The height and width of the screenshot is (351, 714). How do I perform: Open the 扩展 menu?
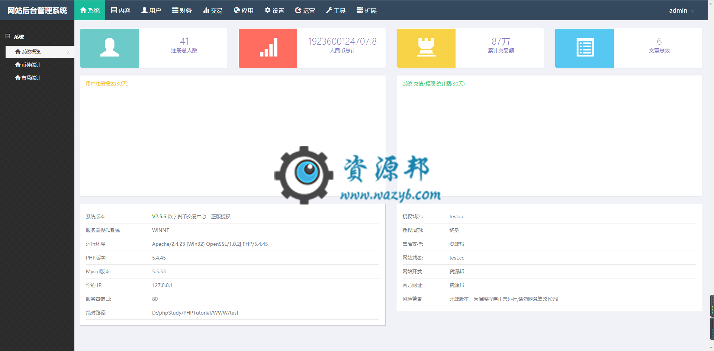[x=366, y=10]
